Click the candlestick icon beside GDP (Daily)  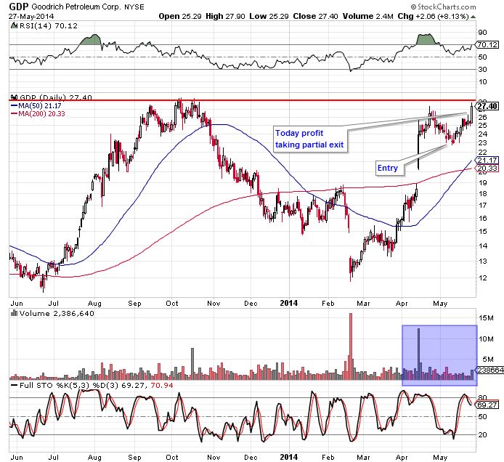pos(14,97)
